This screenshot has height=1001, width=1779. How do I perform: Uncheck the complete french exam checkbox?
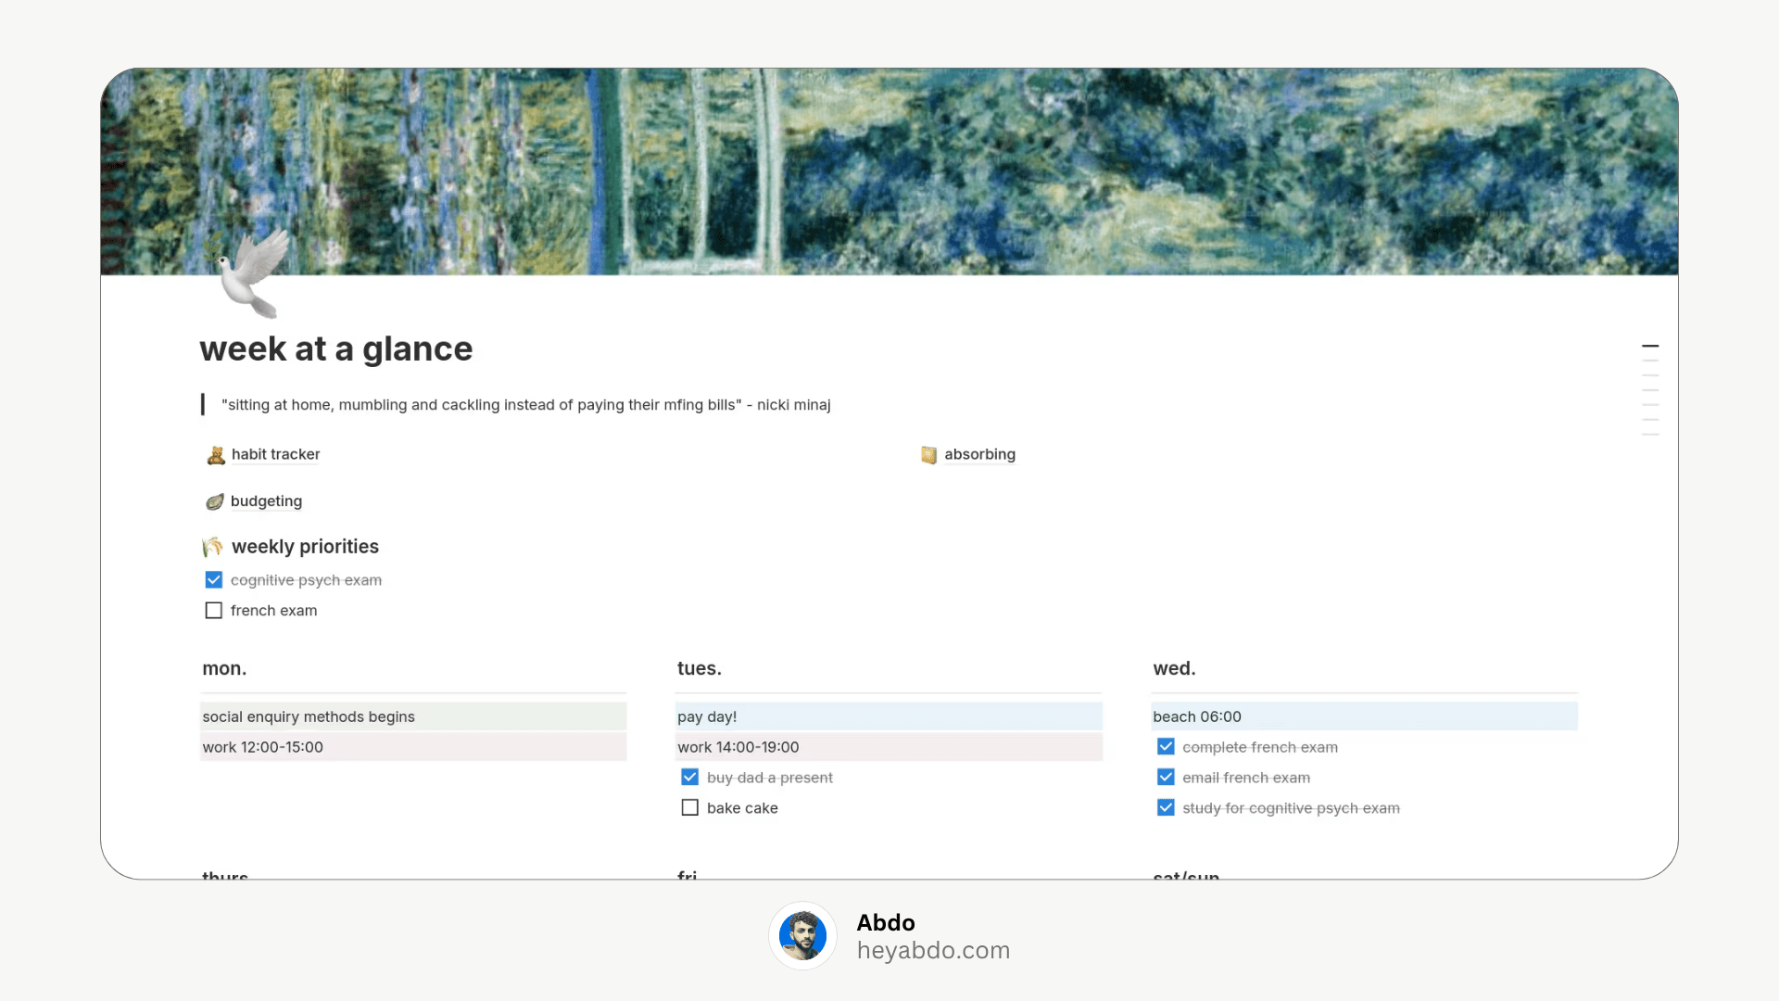point(1166,747)
